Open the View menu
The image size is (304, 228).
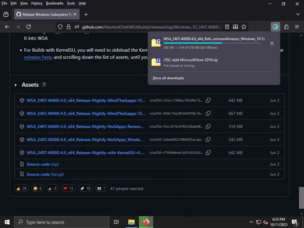[x=24, y=3]
